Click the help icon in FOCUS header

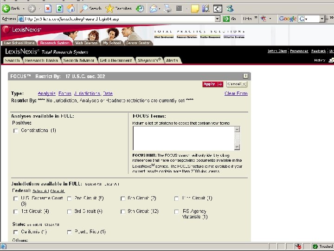[245, 76]
